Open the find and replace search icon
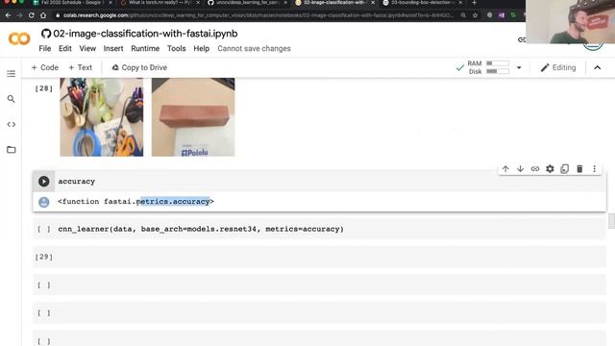The height and width of the screenshot is (346, 615). click(x=11, y=99)
